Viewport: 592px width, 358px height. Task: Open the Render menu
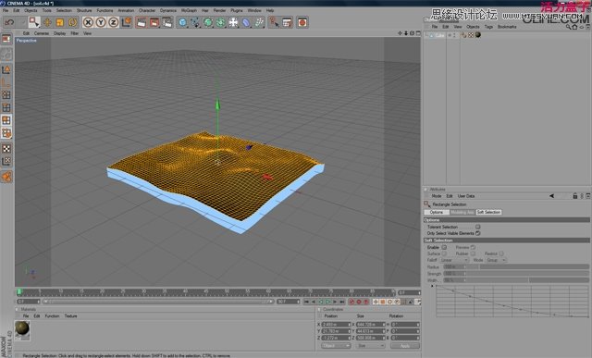point(219,10)
